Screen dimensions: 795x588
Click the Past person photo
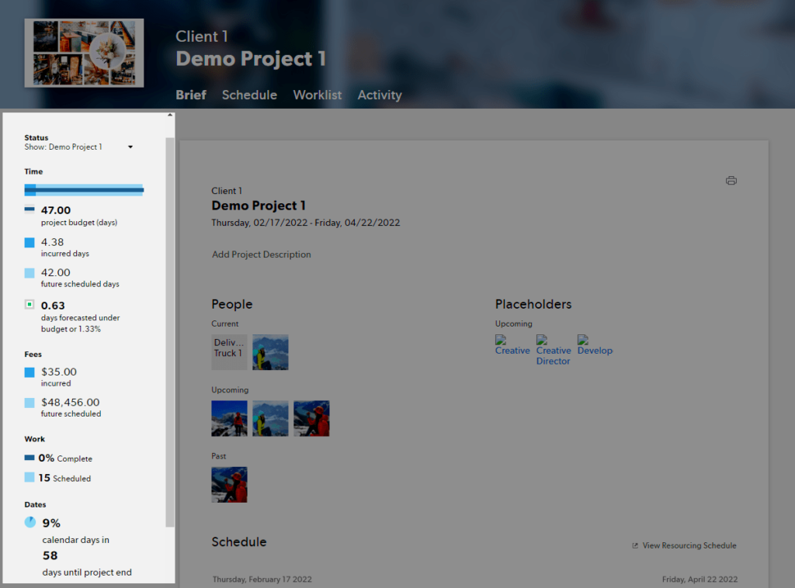pos(229,485)
